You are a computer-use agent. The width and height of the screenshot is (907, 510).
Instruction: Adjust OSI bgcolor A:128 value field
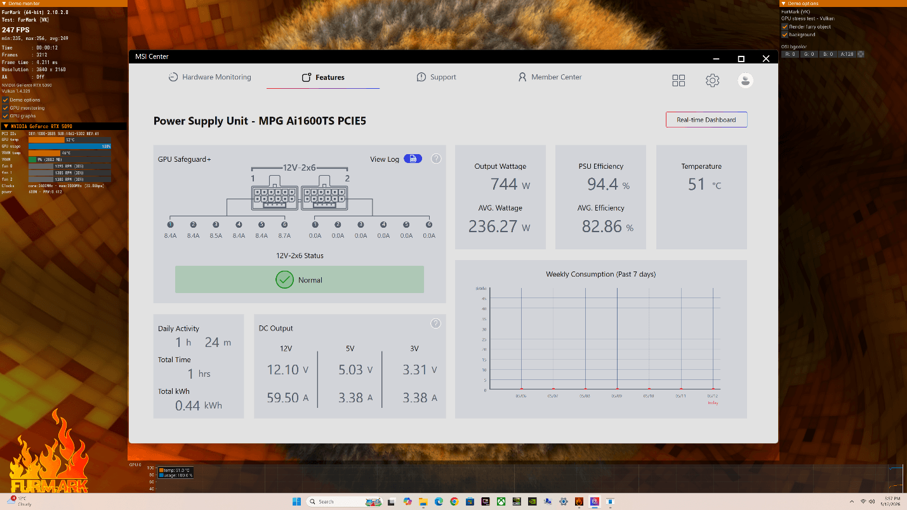(847, 55)
